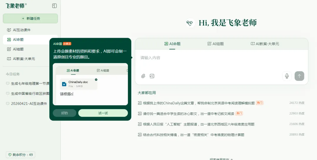Image resolution: width=317 pixels, height=160 pixels.
Task: Click the 热门 tag on 冰心散文 suggestion
Action: (x=239, y=113)
